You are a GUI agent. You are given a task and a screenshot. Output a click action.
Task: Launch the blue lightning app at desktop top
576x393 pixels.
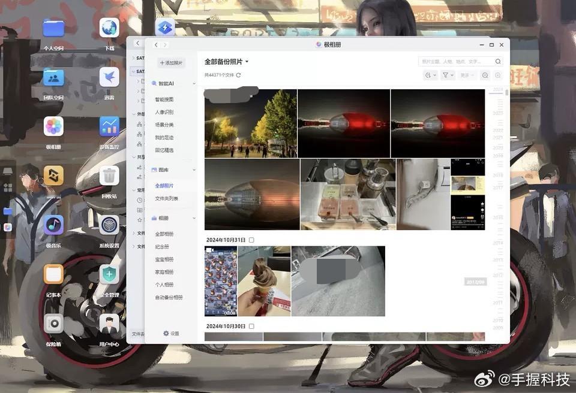coord(164,27)
